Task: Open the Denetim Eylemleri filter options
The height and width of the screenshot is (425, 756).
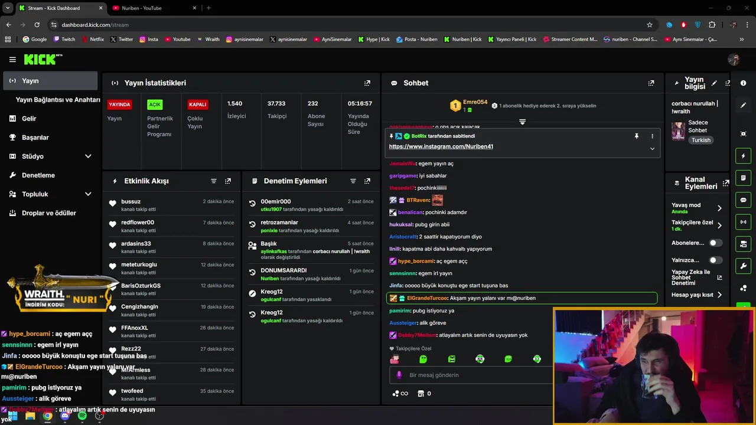Action: point(353,181)
